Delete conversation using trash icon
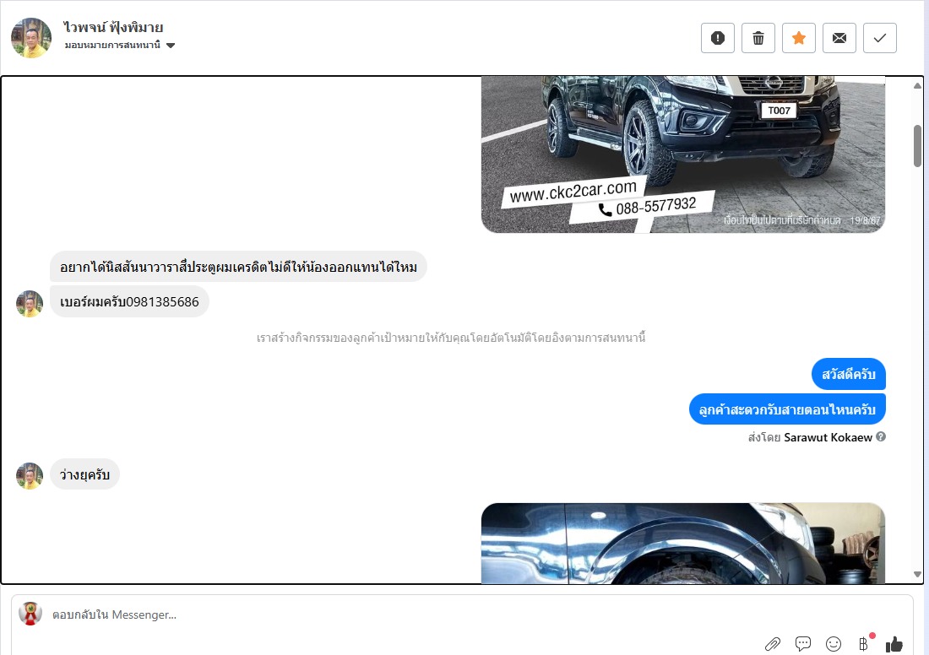Image resolution: width=929 pixels, height=655 pixels. click(758, 38)
